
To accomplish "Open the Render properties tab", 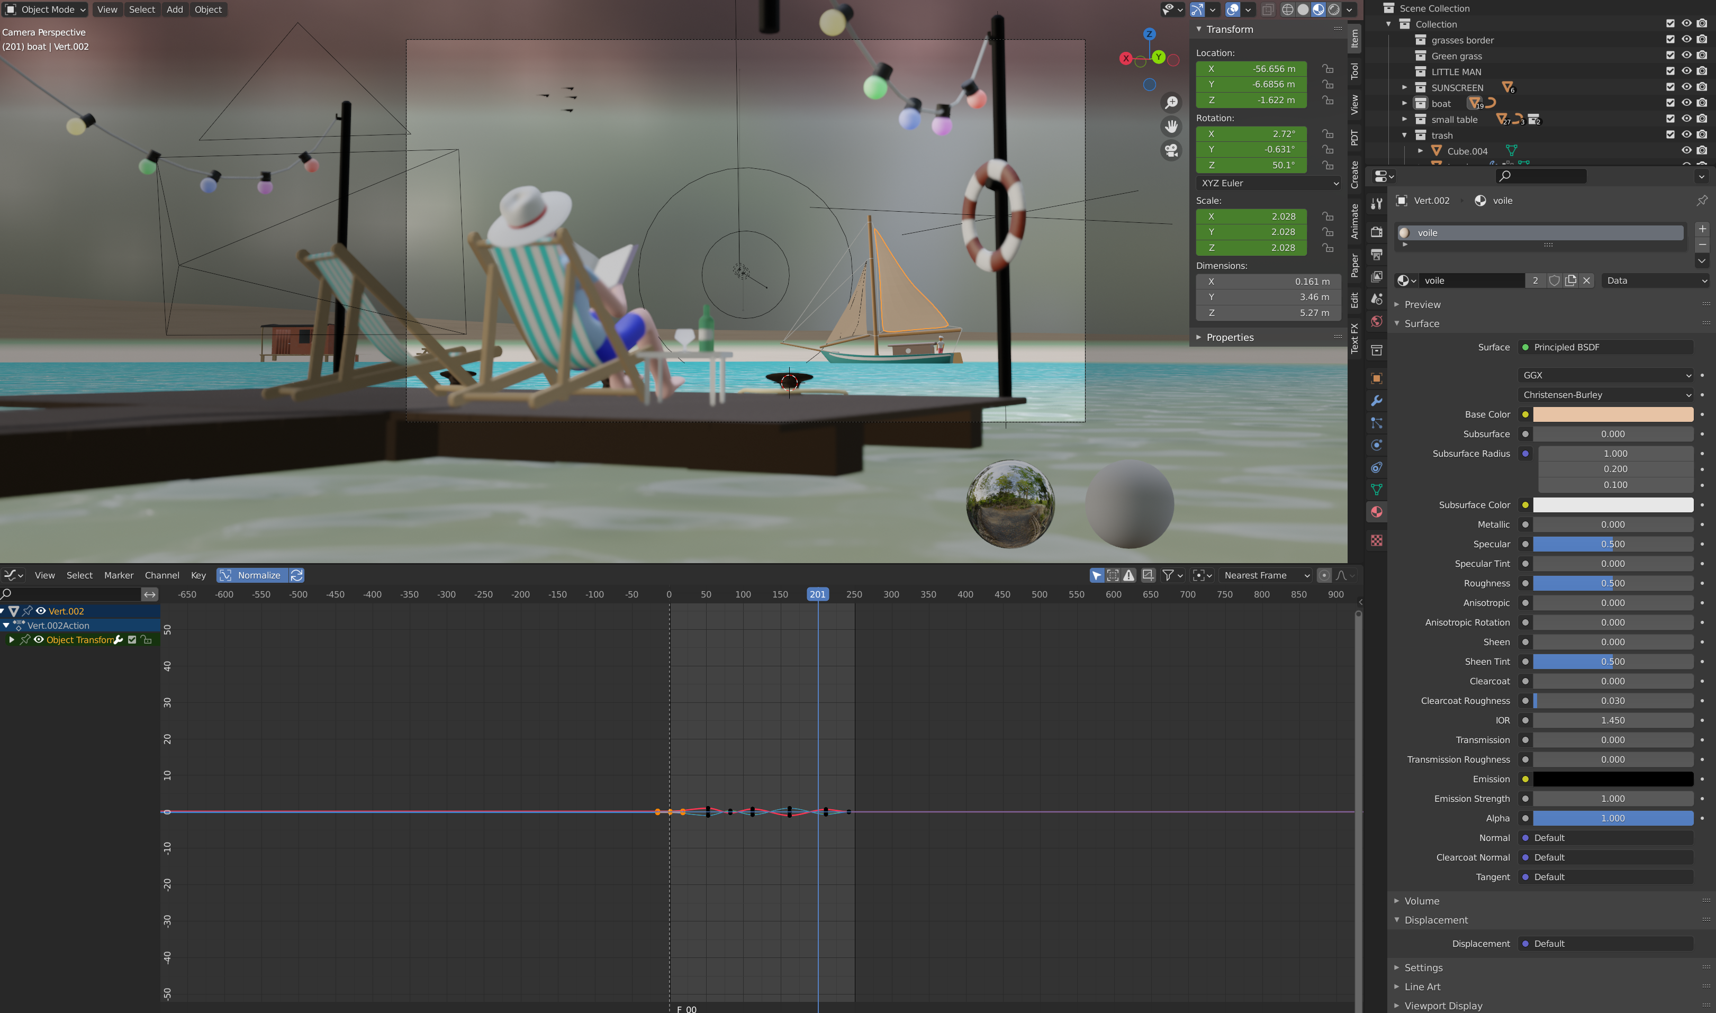I will [x=1376, y=232].
